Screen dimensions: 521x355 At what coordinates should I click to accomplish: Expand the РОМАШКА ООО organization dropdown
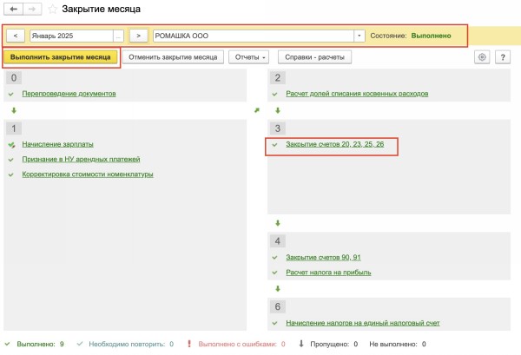pos(359,36)
